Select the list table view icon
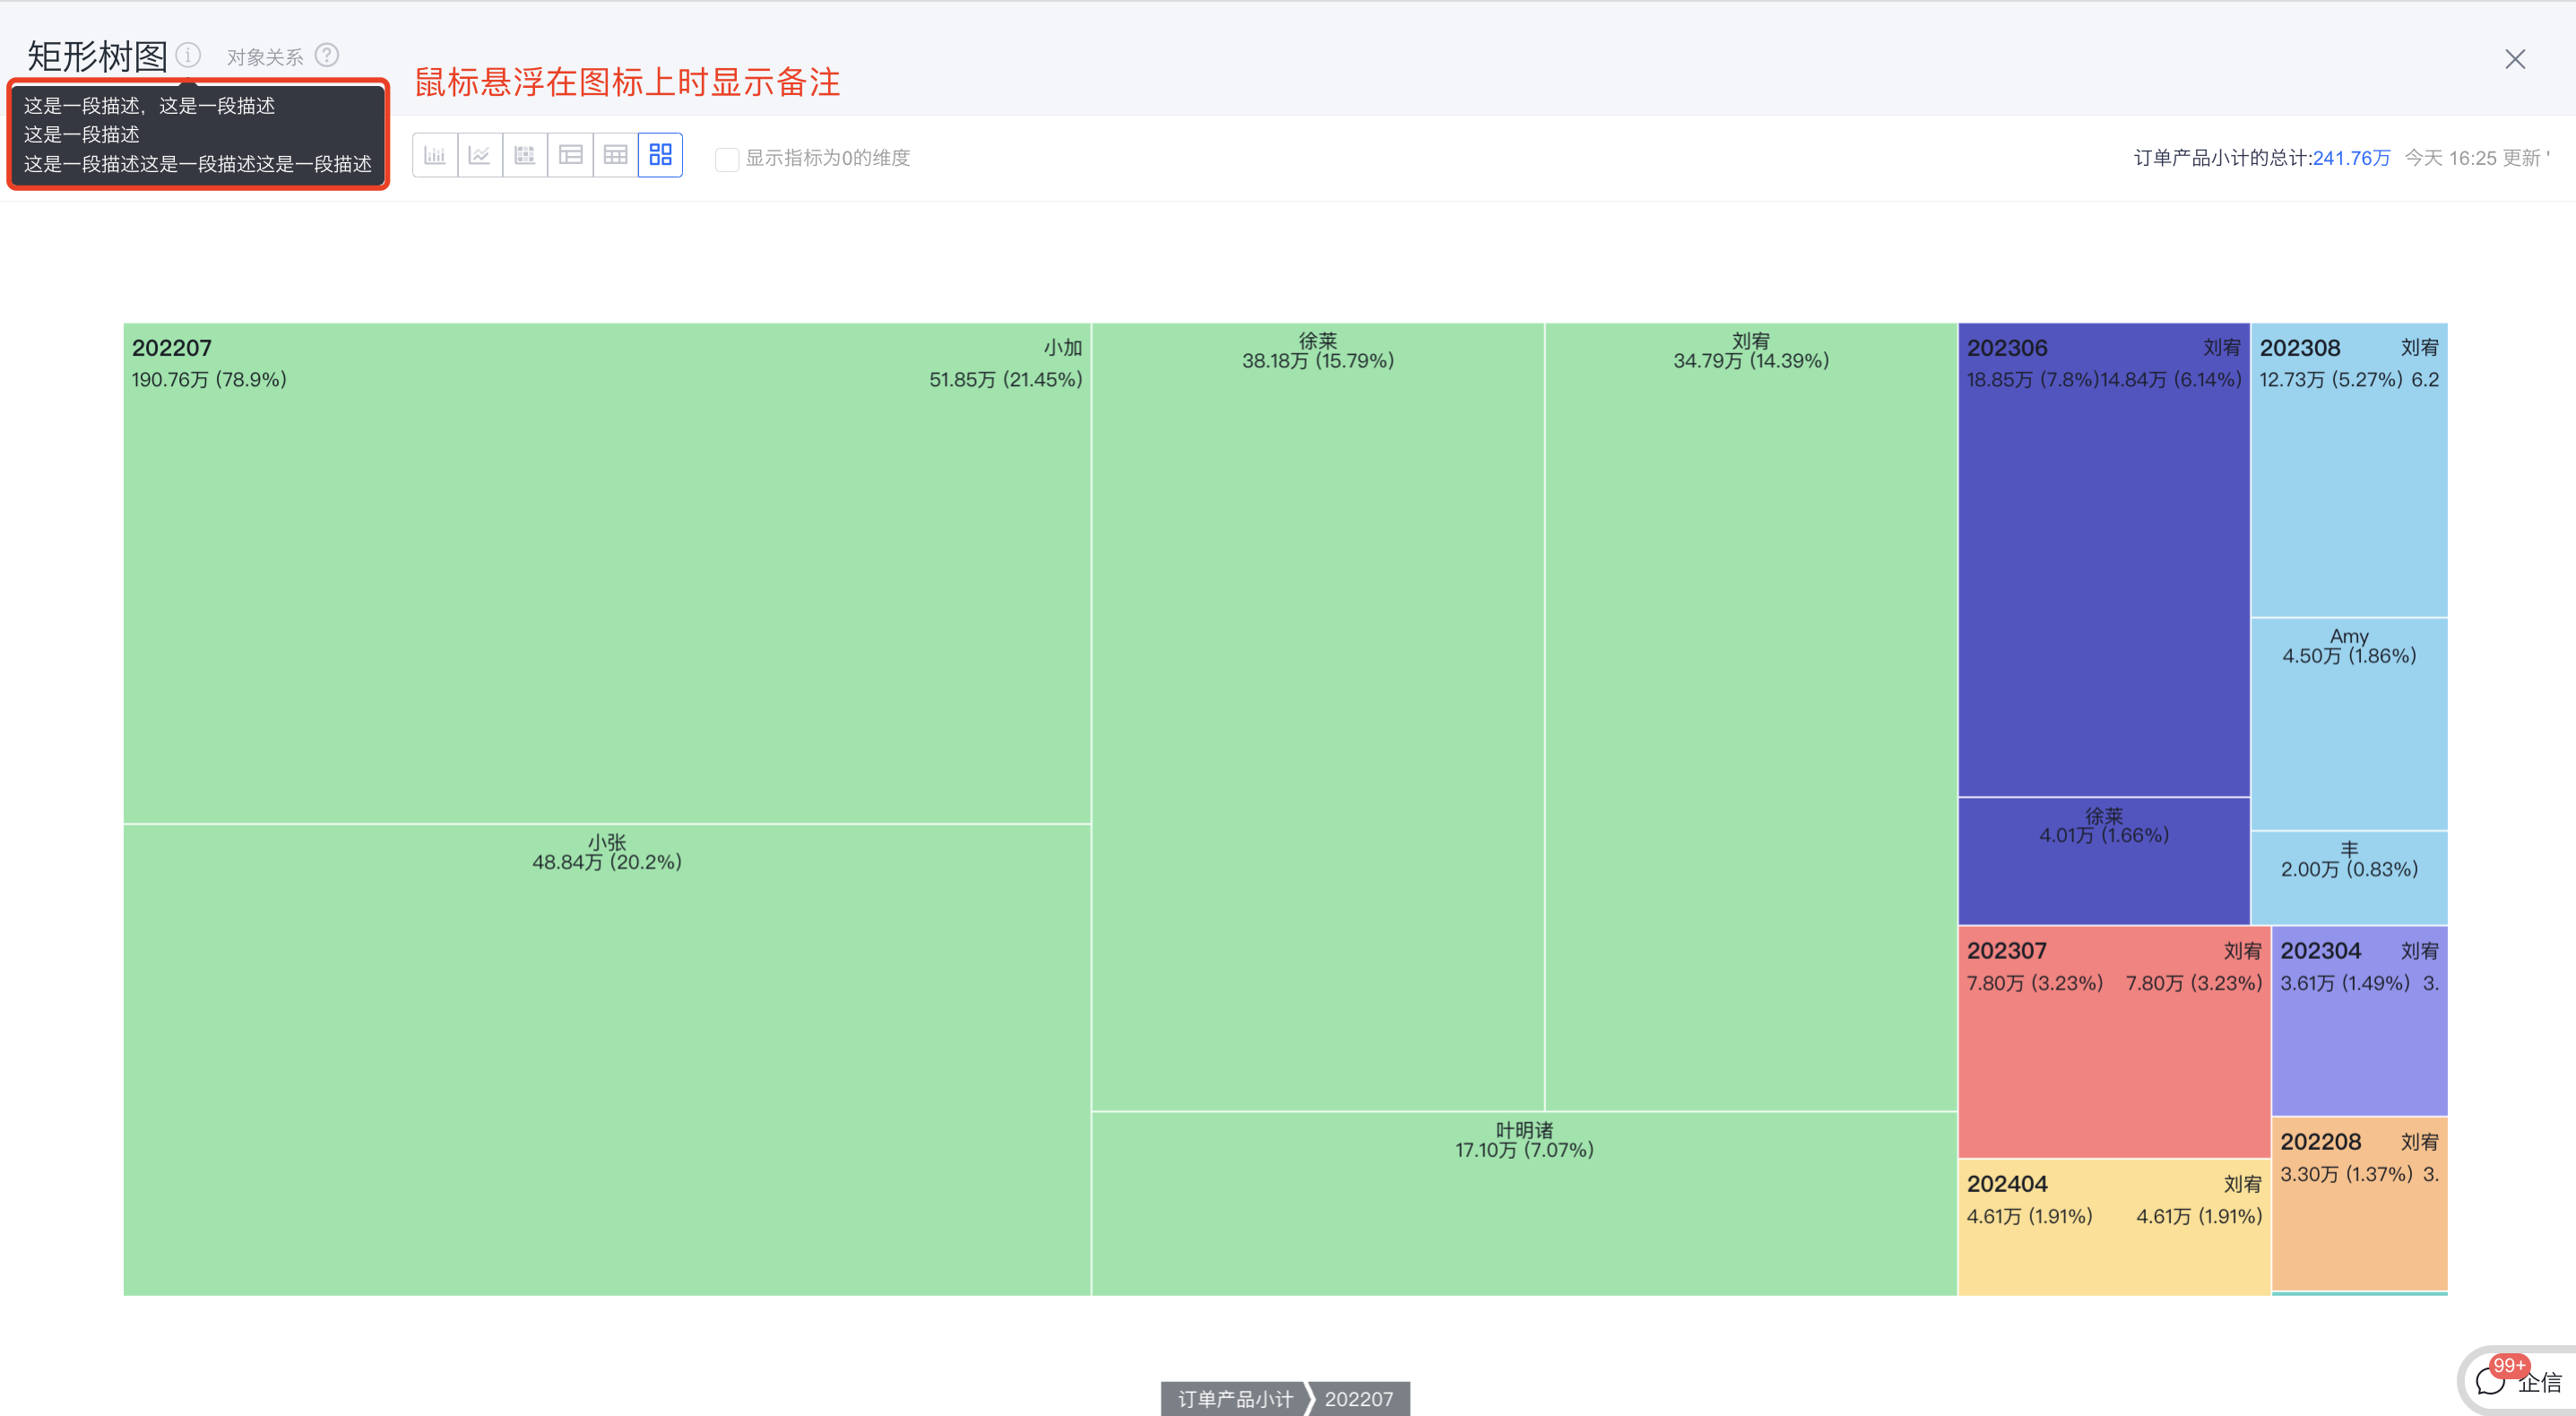 (570, 155)
